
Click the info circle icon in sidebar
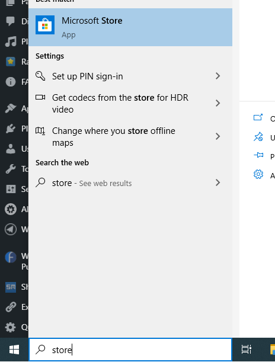click(11, 82)
